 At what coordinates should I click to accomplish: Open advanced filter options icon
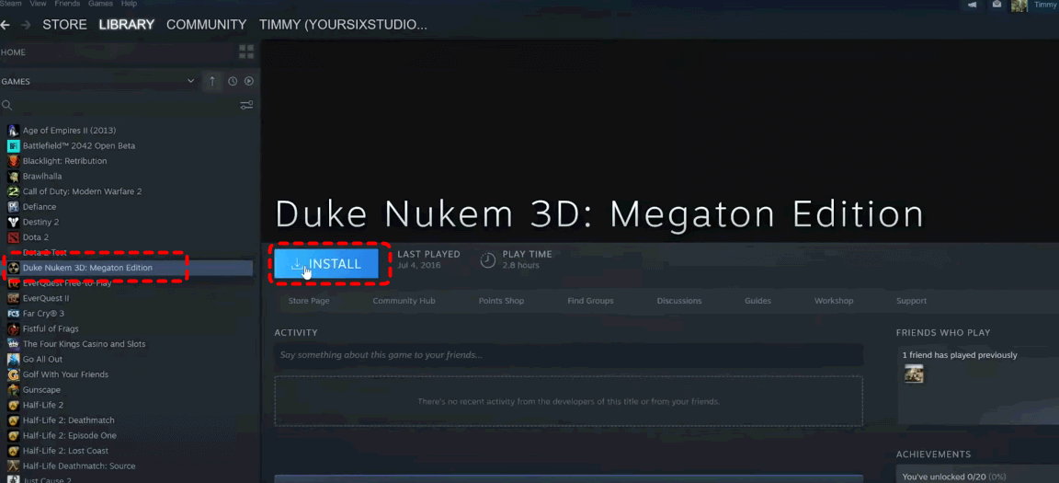click(x=246, y=106)
